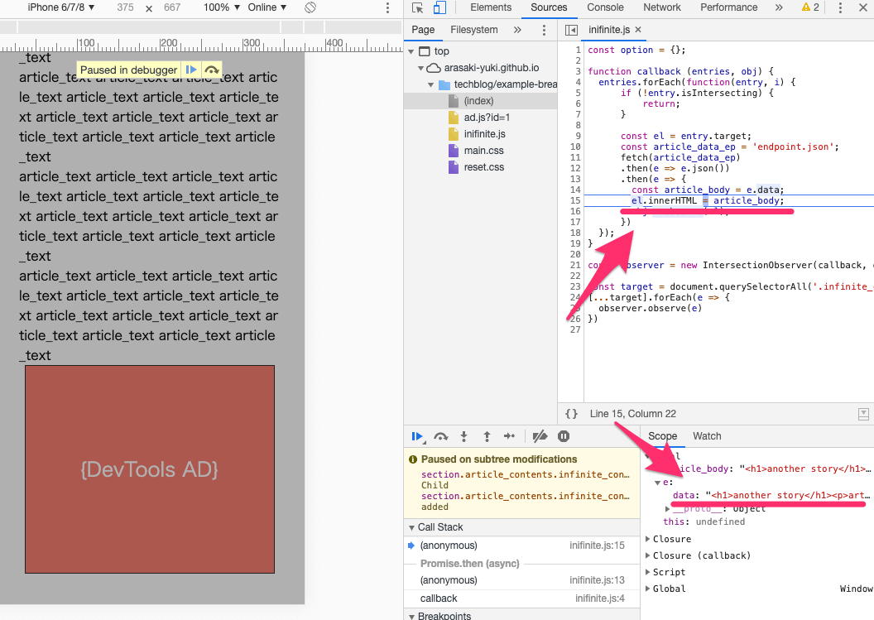
Task: Click the viewport width field showing 375
Action: coord(125,7)
